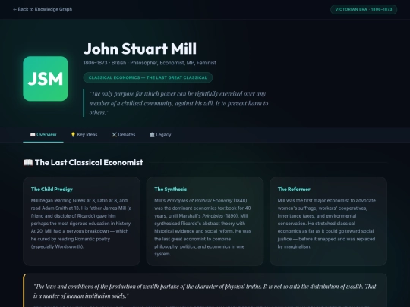The height and width of the screenshot is (307, 410).
Task: Open the Overview tab
Action: click(43, 135)
